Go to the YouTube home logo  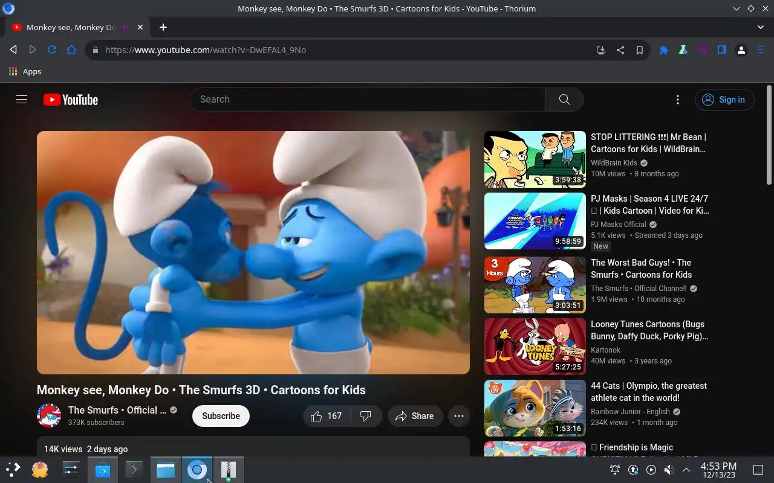(x=71, y=100)
